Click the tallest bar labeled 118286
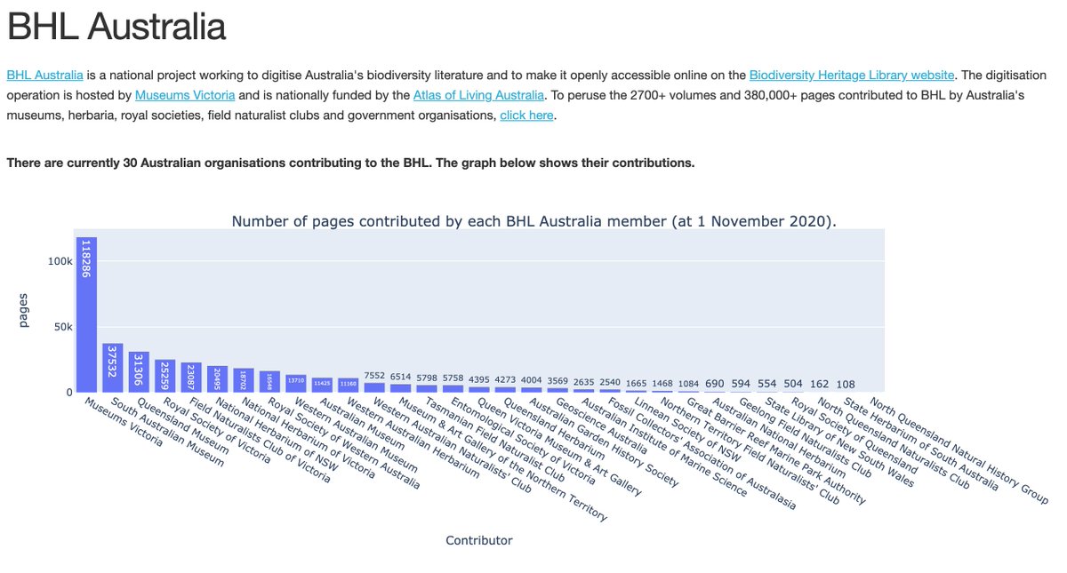 tap(86, 314)
